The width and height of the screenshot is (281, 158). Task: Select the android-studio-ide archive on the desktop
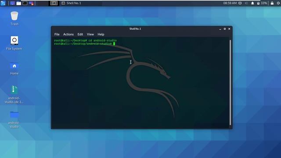coord(14,95)
